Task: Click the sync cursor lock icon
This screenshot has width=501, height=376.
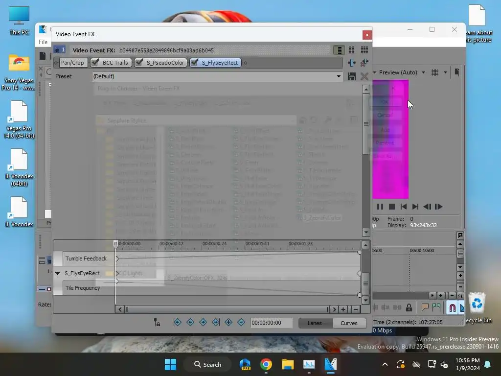Action: [x=157, y=322]
